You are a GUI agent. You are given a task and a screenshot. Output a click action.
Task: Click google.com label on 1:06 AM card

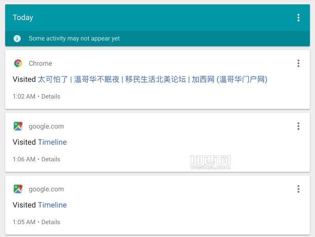[x=46, y=126]
